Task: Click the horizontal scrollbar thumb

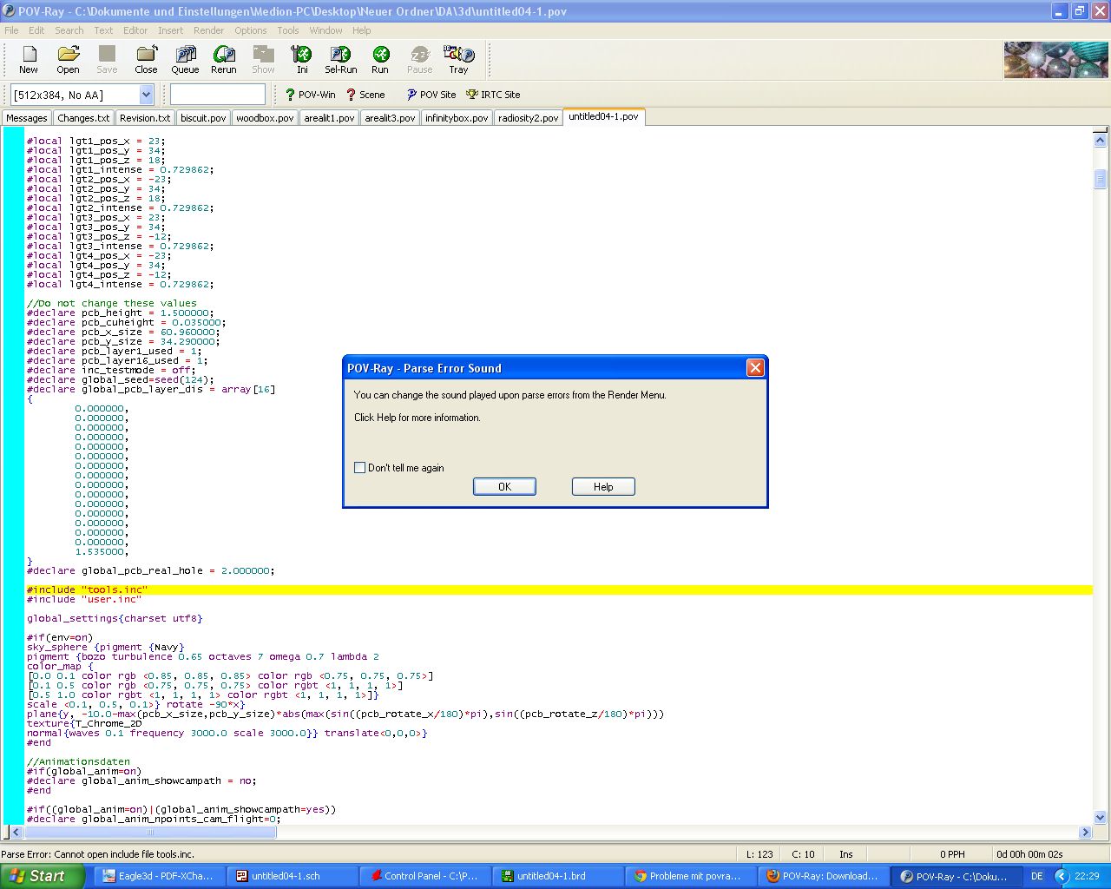Action: pos(149,832)
